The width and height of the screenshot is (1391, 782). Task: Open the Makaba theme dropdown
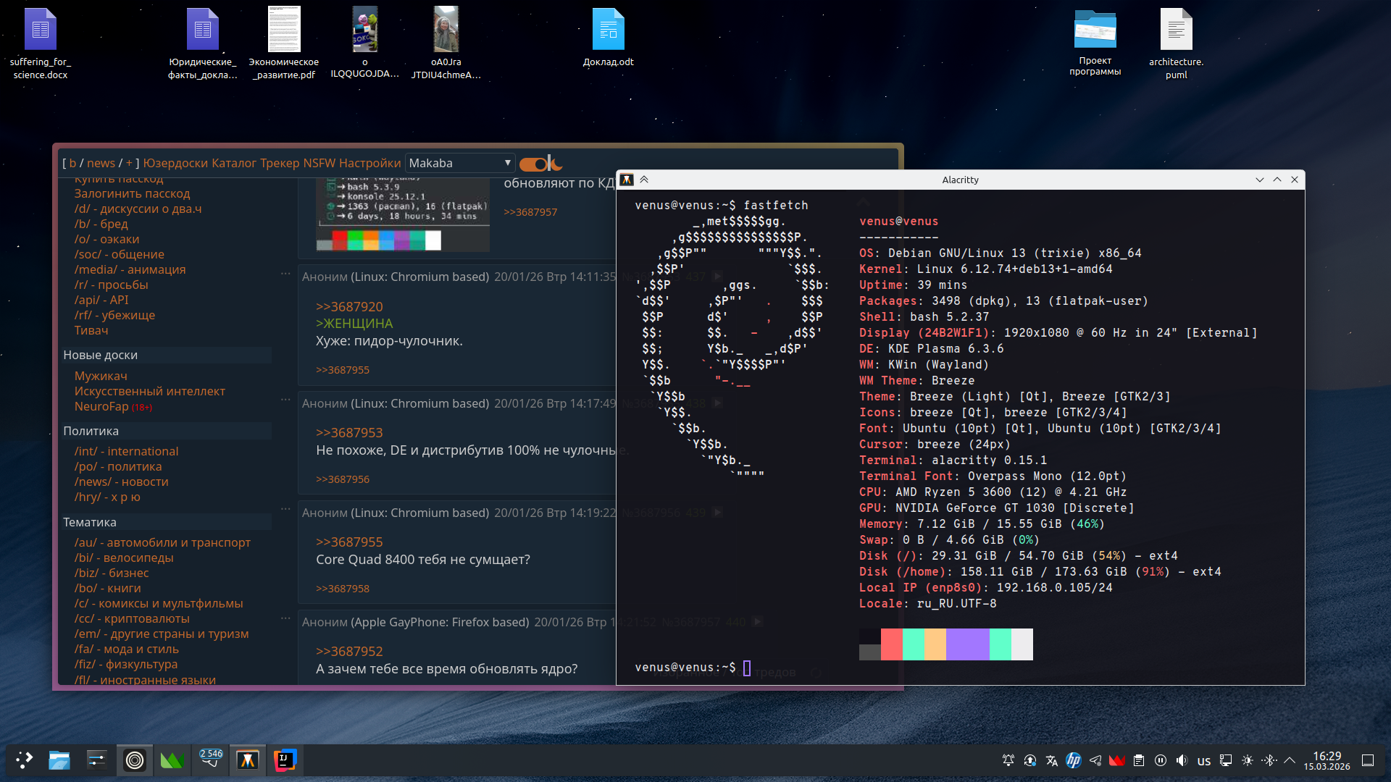point(459,163)
